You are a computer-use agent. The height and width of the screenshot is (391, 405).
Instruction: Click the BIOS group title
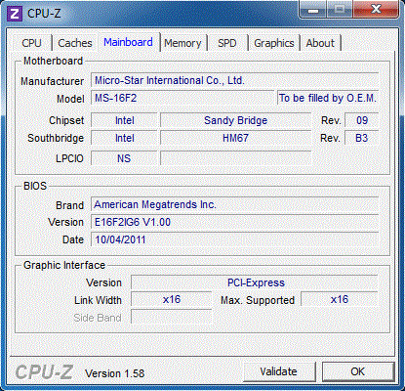point(35,186)
